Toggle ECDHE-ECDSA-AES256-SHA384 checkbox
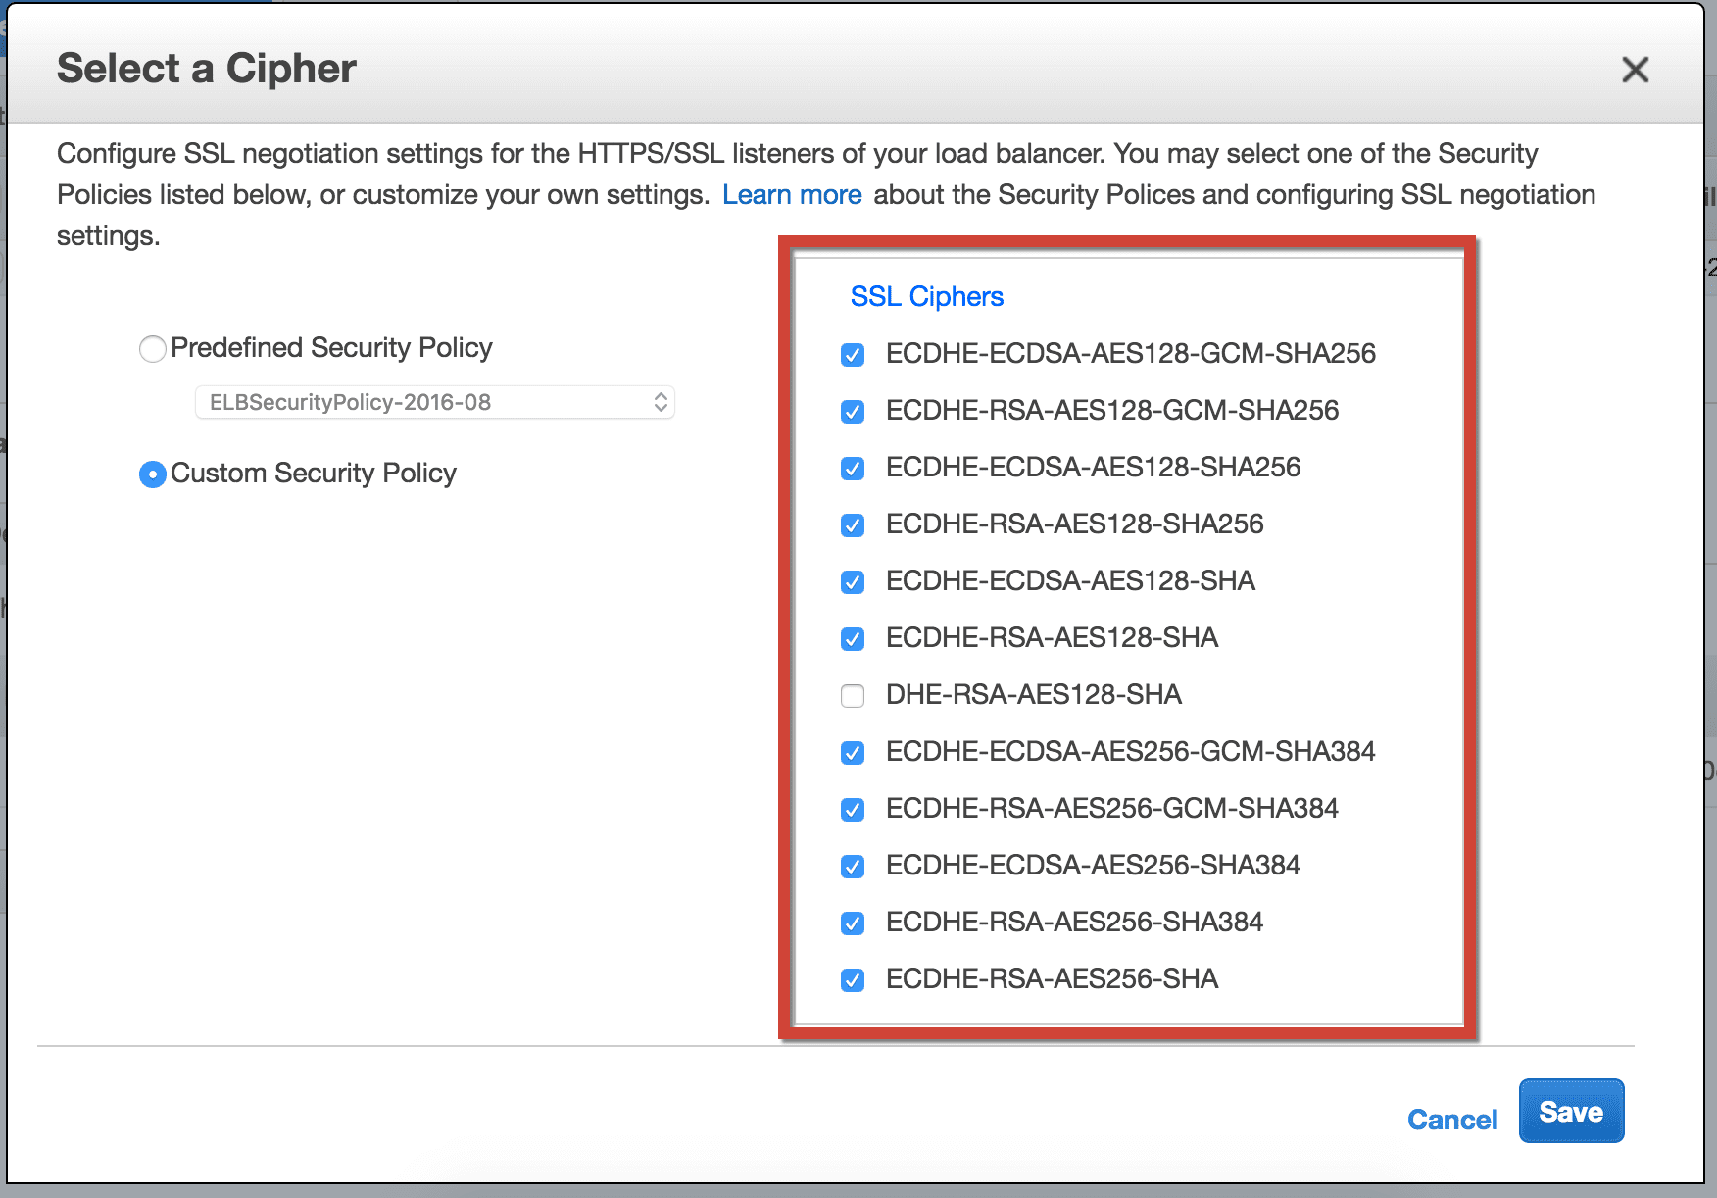The height and width of the screenshot is (1198, 1717). [x=853, y=867]
